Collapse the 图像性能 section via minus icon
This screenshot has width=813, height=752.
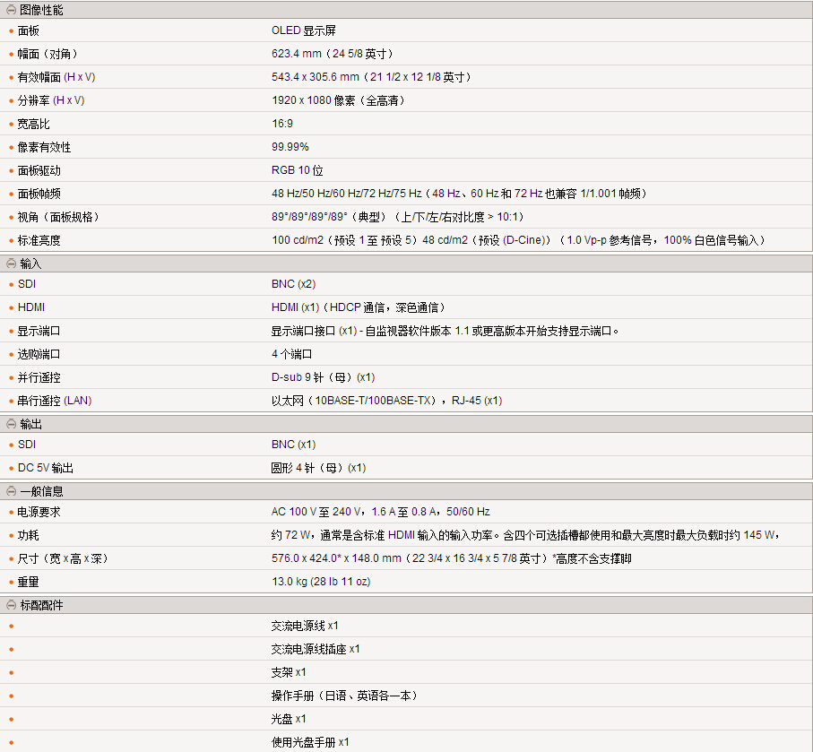tap(11, 10)
